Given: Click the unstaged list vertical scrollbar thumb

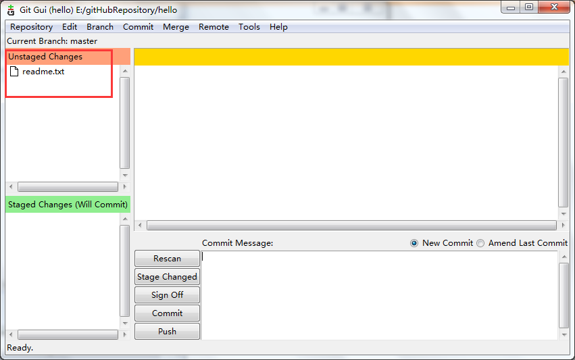Looking at the screenshot, I should tap(125, 123).
